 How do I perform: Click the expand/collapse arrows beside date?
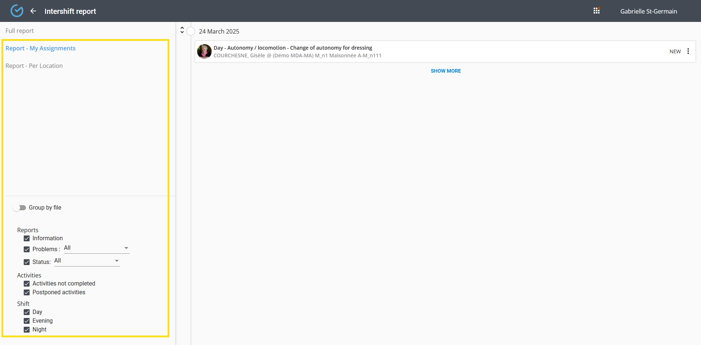point(182,30)
